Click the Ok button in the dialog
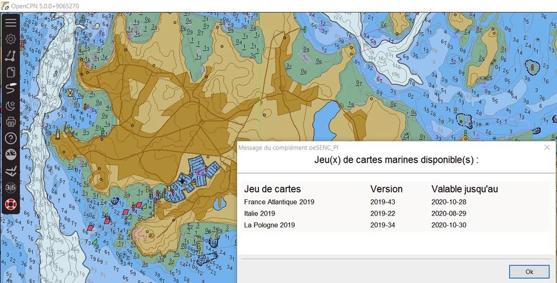Screen dimensions: 557x283 529,272
